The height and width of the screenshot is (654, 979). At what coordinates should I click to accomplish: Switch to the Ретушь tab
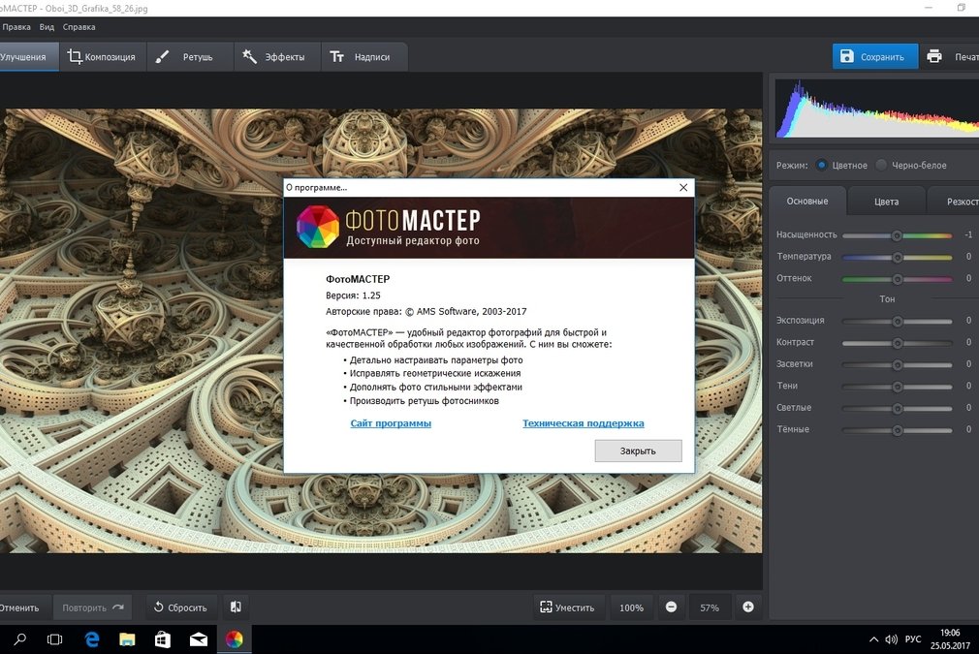point(190,57)
